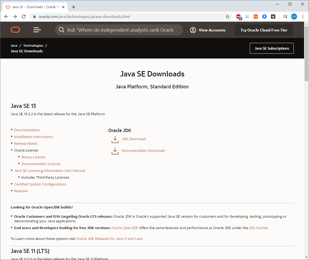Click the orange extension icon in toolbar
This screenshot has height=260, width=309.
click(256, 17)
